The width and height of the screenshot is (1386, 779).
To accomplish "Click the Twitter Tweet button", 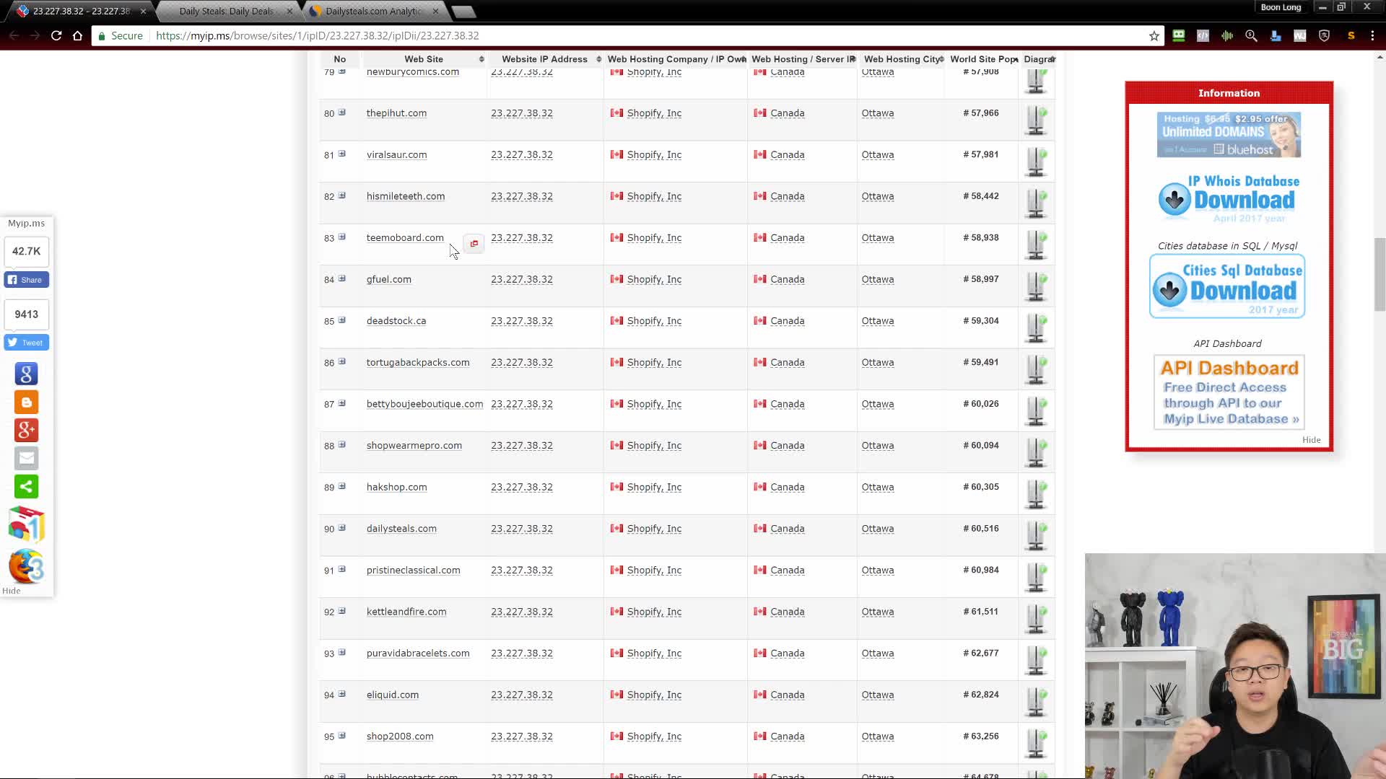I will 27,343.
